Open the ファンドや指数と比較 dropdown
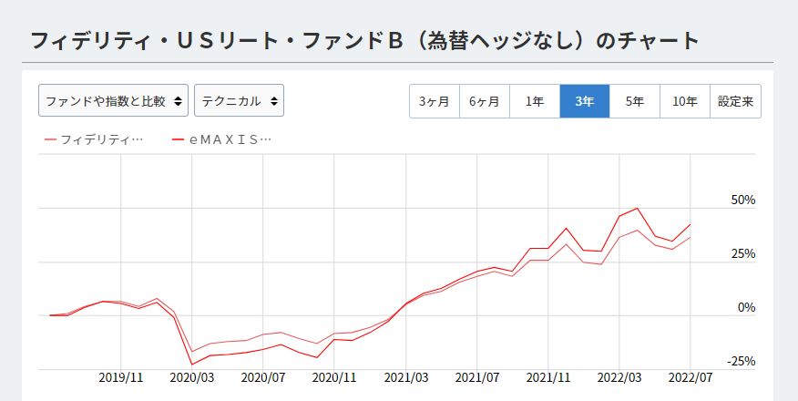 click(113, 101)
